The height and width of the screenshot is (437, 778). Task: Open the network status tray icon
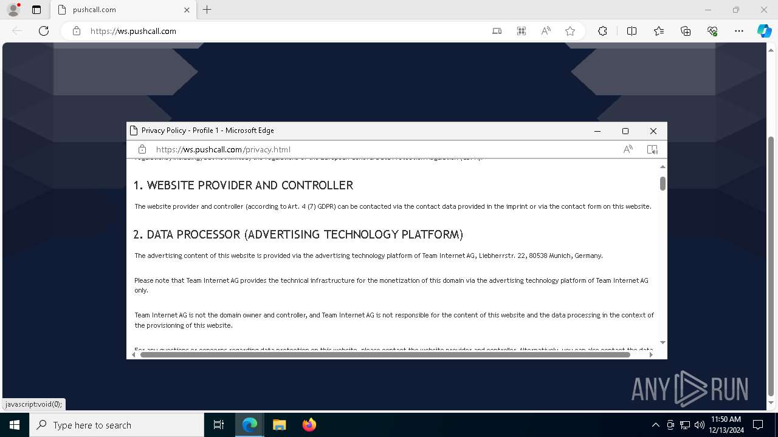[685, 425]
